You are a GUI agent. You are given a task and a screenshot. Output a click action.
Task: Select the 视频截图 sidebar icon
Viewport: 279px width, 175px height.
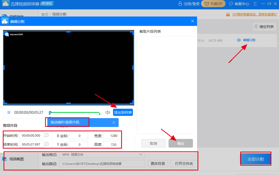click(x=5, y=159)
